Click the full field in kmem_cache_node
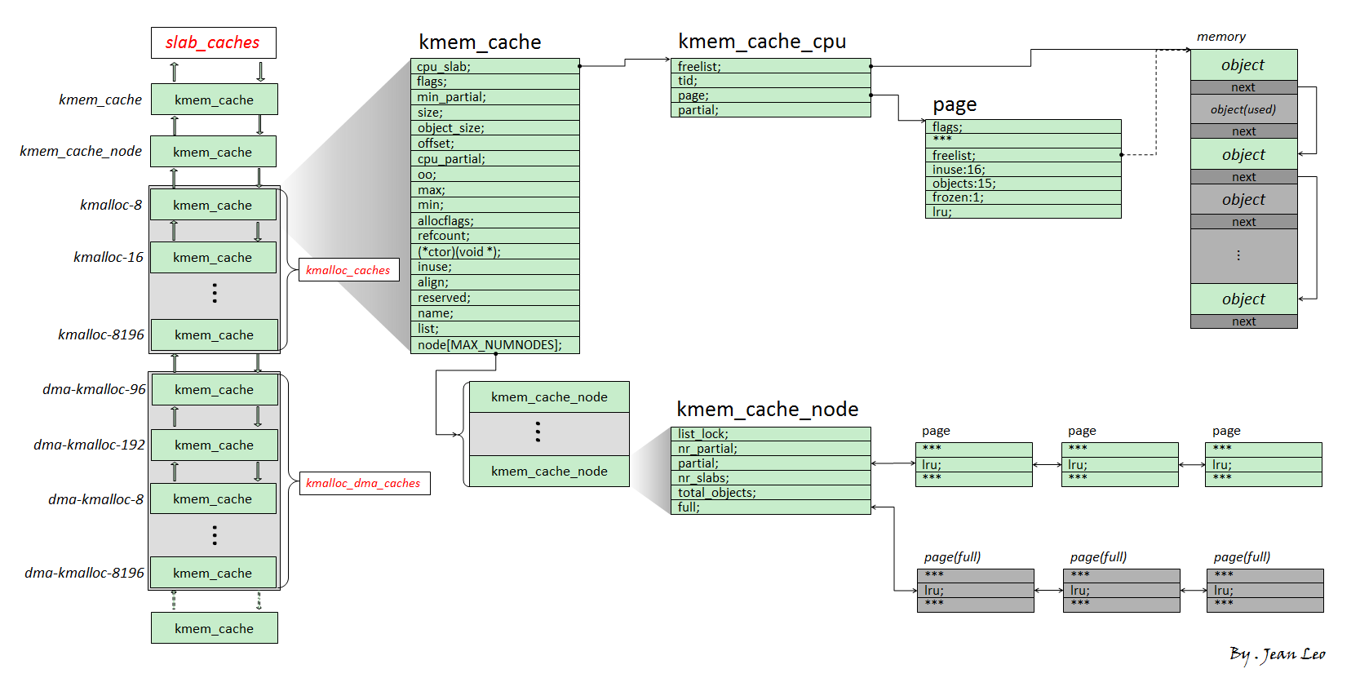This screenshot has height=700, width=1360. coord(770,507)
